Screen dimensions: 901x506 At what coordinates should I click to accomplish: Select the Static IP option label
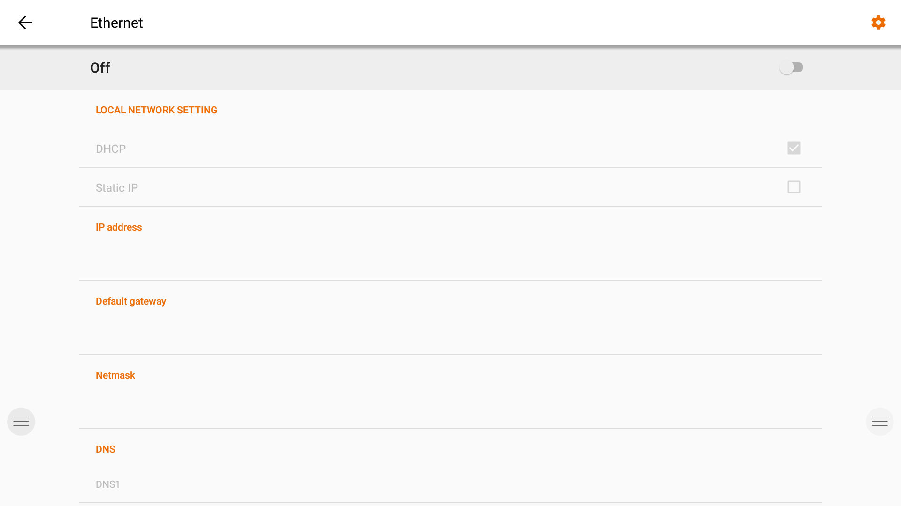pyautogui.click(x=117, y=188)
